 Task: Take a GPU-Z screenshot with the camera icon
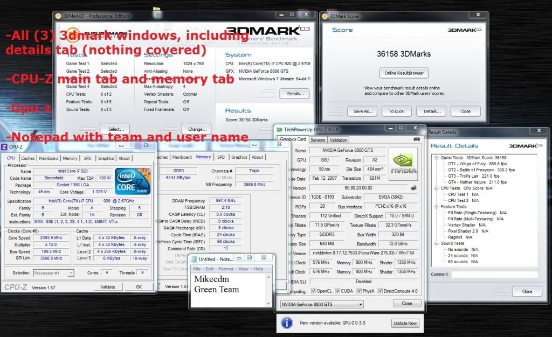click(417, 139)
